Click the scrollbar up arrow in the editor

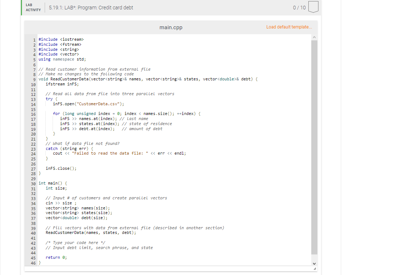(314, 36)
